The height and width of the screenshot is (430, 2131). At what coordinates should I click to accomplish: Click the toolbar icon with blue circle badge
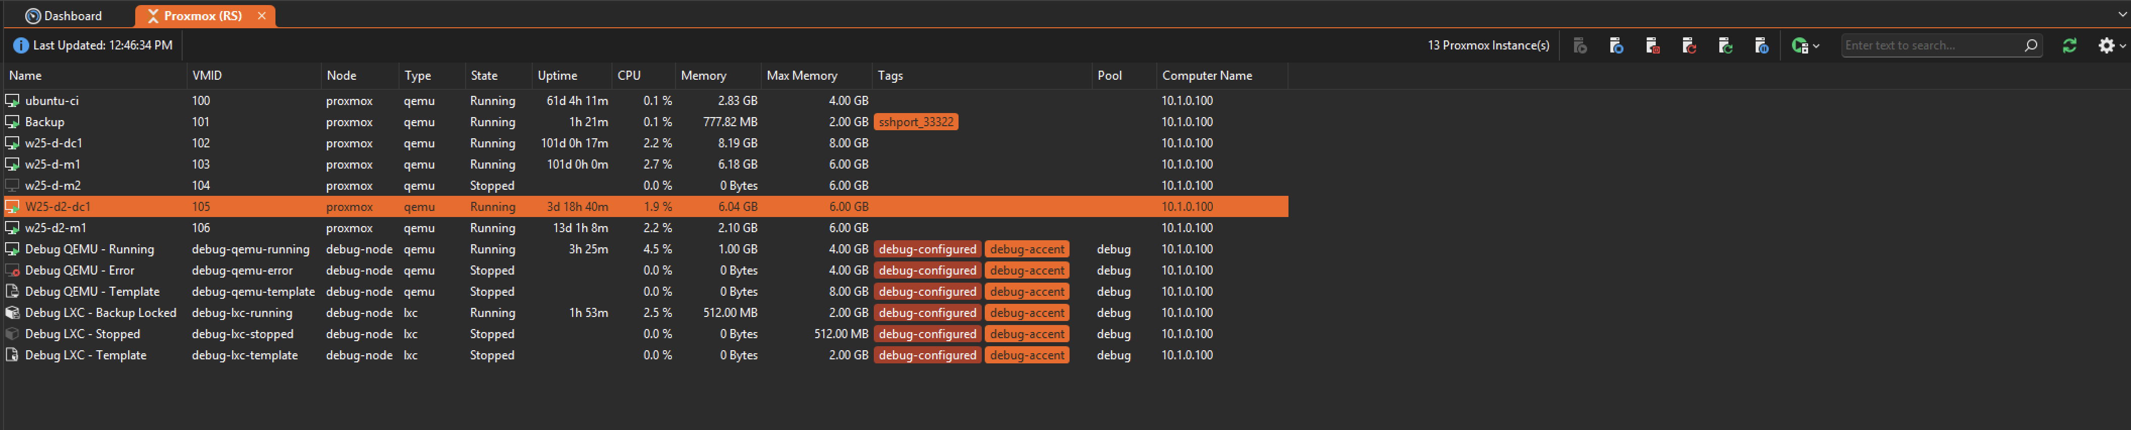click(1616, 45)
